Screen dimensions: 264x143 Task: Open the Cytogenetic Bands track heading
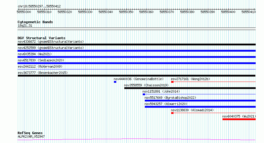point(35,22)
